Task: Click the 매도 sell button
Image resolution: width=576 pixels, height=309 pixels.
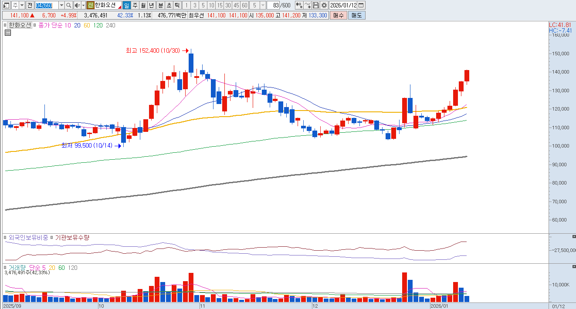Action: pos(356,15)
